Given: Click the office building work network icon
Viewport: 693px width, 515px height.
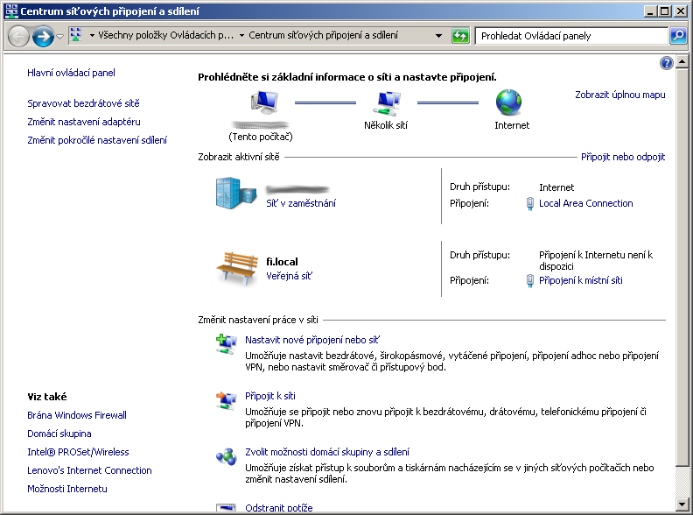Looking at the screenshot, I should tap(236, 194).
